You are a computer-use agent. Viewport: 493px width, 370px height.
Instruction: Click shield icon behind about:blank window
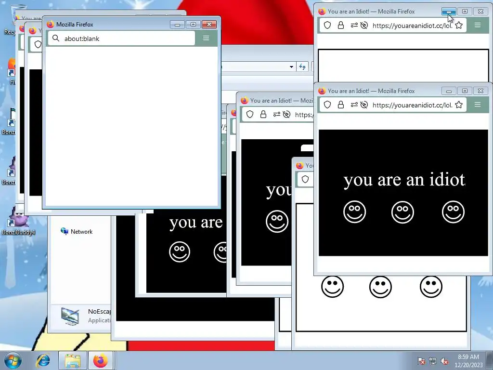click(38, 44)
